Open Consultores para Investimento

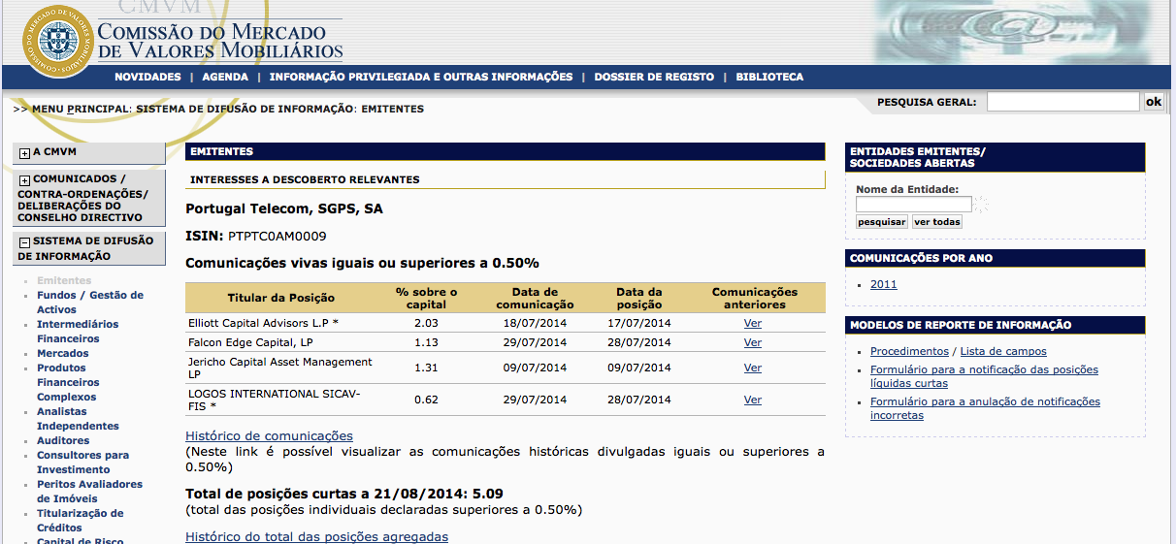tap(82, 463)
